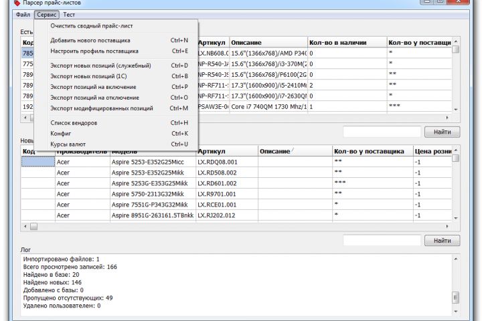This screenshot has height=321, width=482.
Task: Focus the lower search input field
Action: tap(382, 241)
